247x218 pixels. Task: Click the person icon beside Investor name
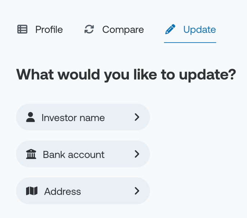point(31,117)
